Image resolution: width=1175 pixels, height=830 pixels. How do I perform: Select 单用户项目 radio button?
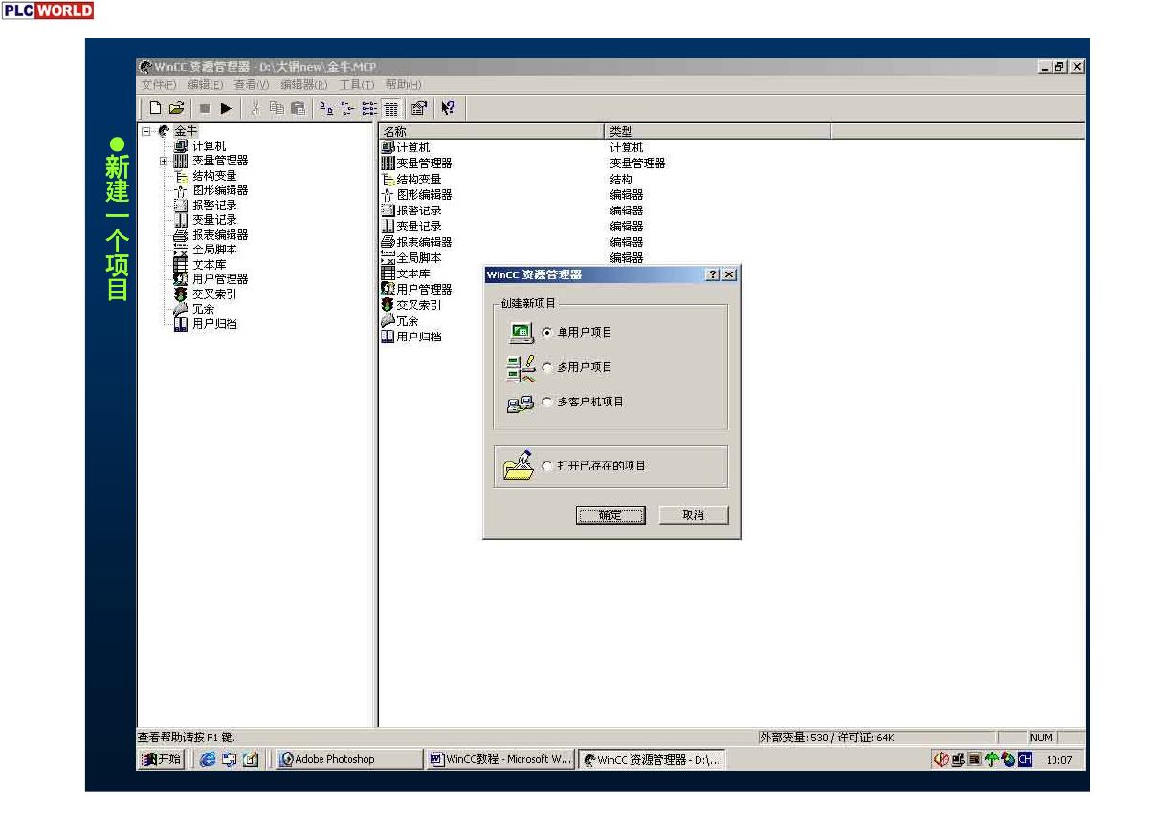click(x=547, y=333)
